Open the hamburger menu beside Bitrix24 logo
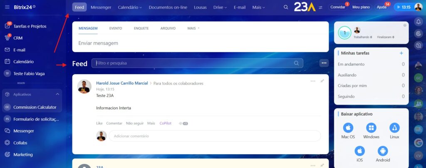 point(7,7)
